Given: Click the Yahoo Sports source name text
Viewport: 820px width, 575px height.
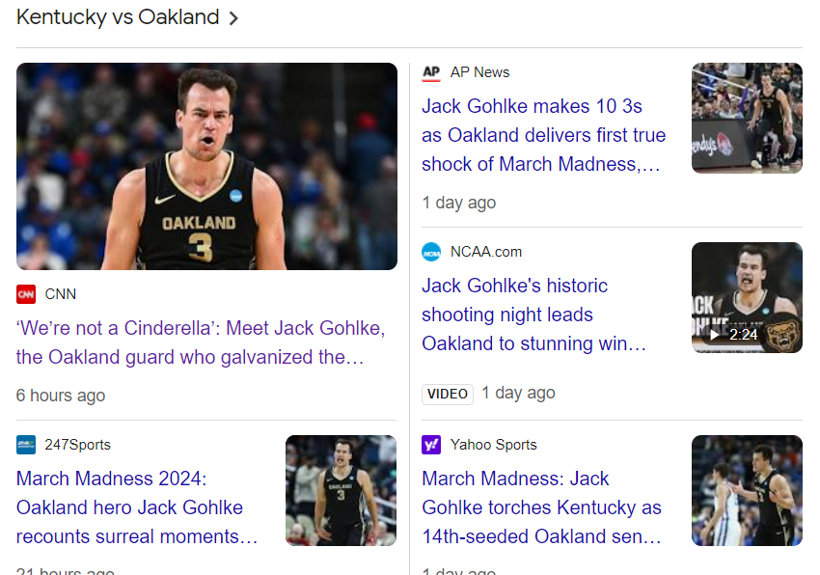Looking at the screenshot, I should coord(493,445).
